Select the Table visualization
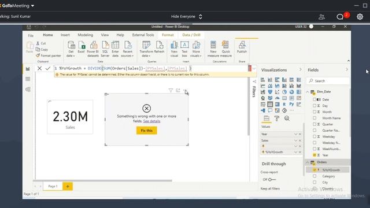This screenshot has width=370, height=208. pyautogui.click(x=270, y=104)
